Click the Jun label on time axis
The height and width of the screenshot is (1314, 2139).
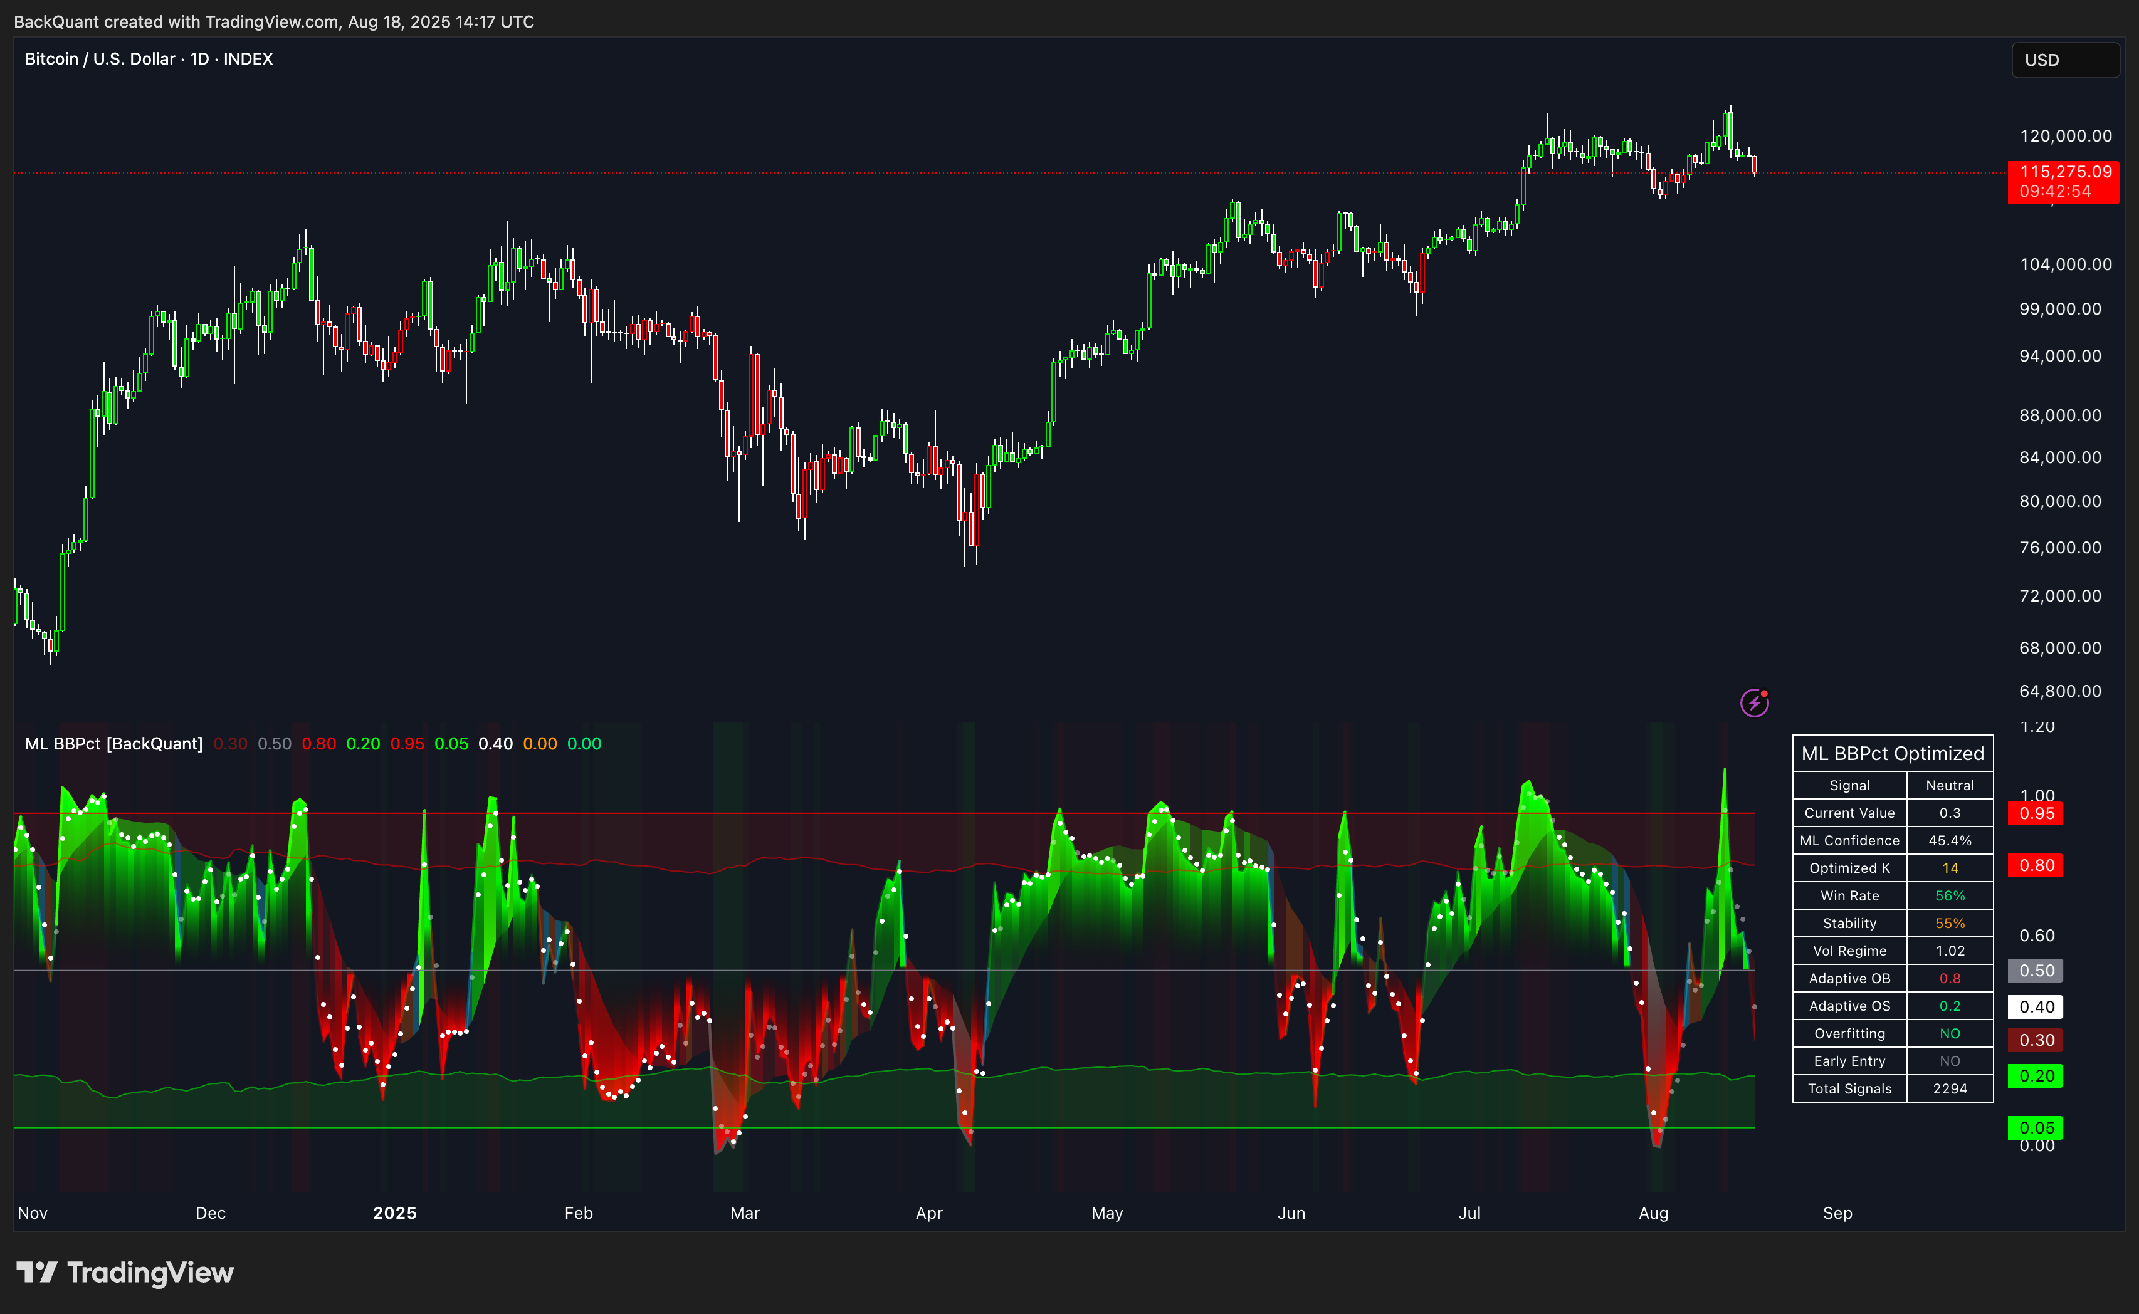(1291, 1213)
